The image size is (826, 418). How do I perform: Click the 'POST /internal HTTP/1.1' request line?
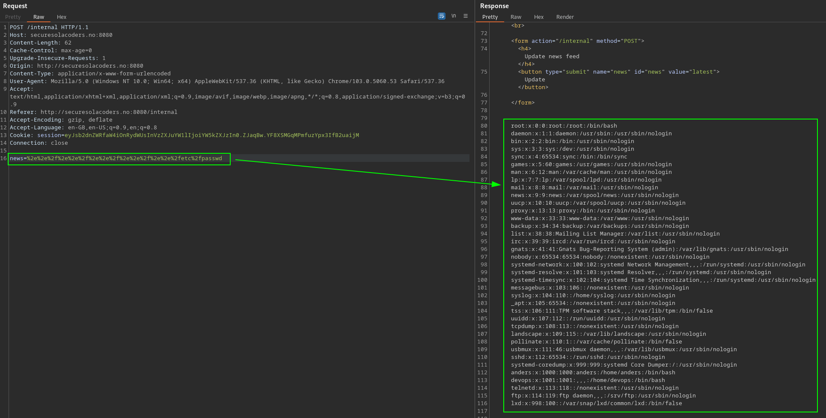(x=49, y=27)
